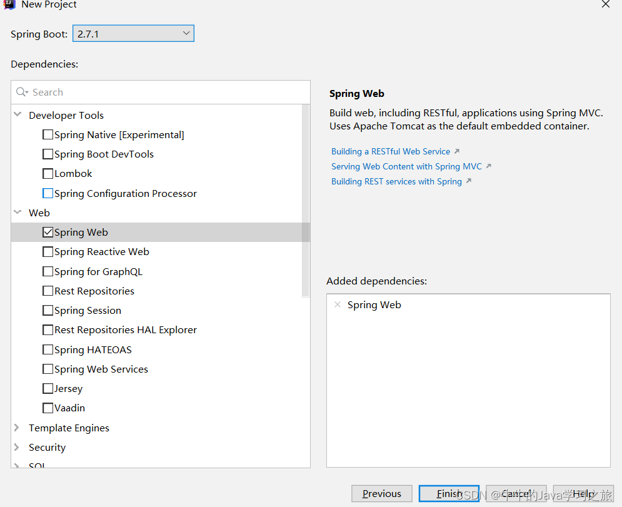Collapse the Developer Tools group

pyautogui.click(x=18, y=114)
